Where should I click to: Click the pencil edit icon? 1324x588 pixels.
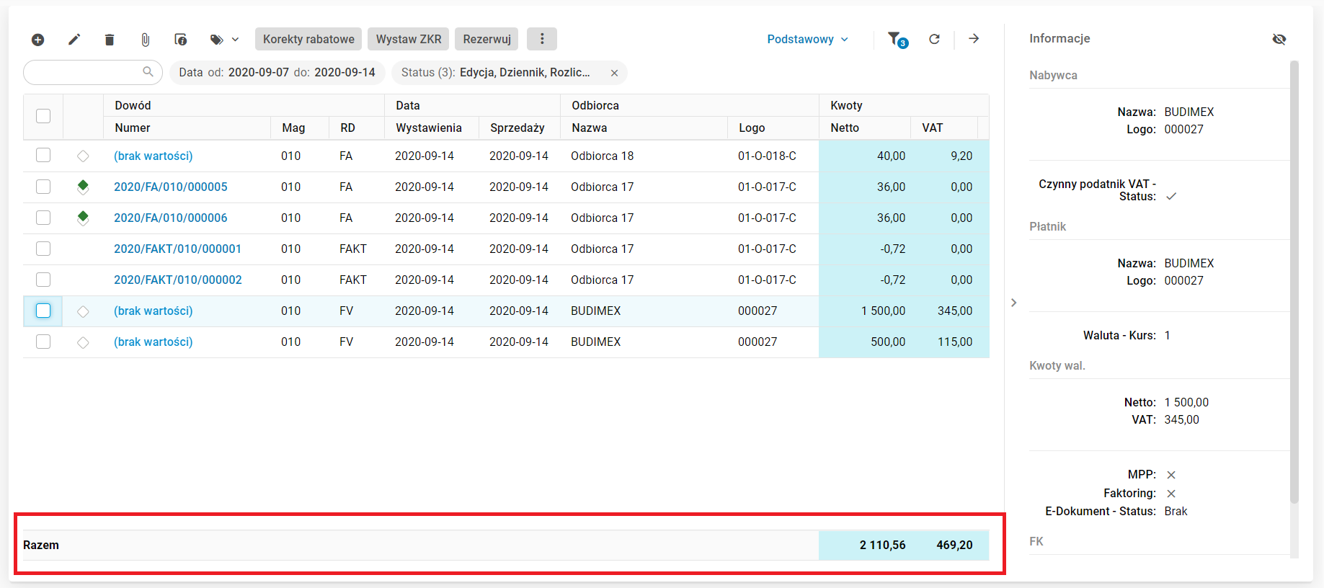pyautogui.click(x=74, y=40)
